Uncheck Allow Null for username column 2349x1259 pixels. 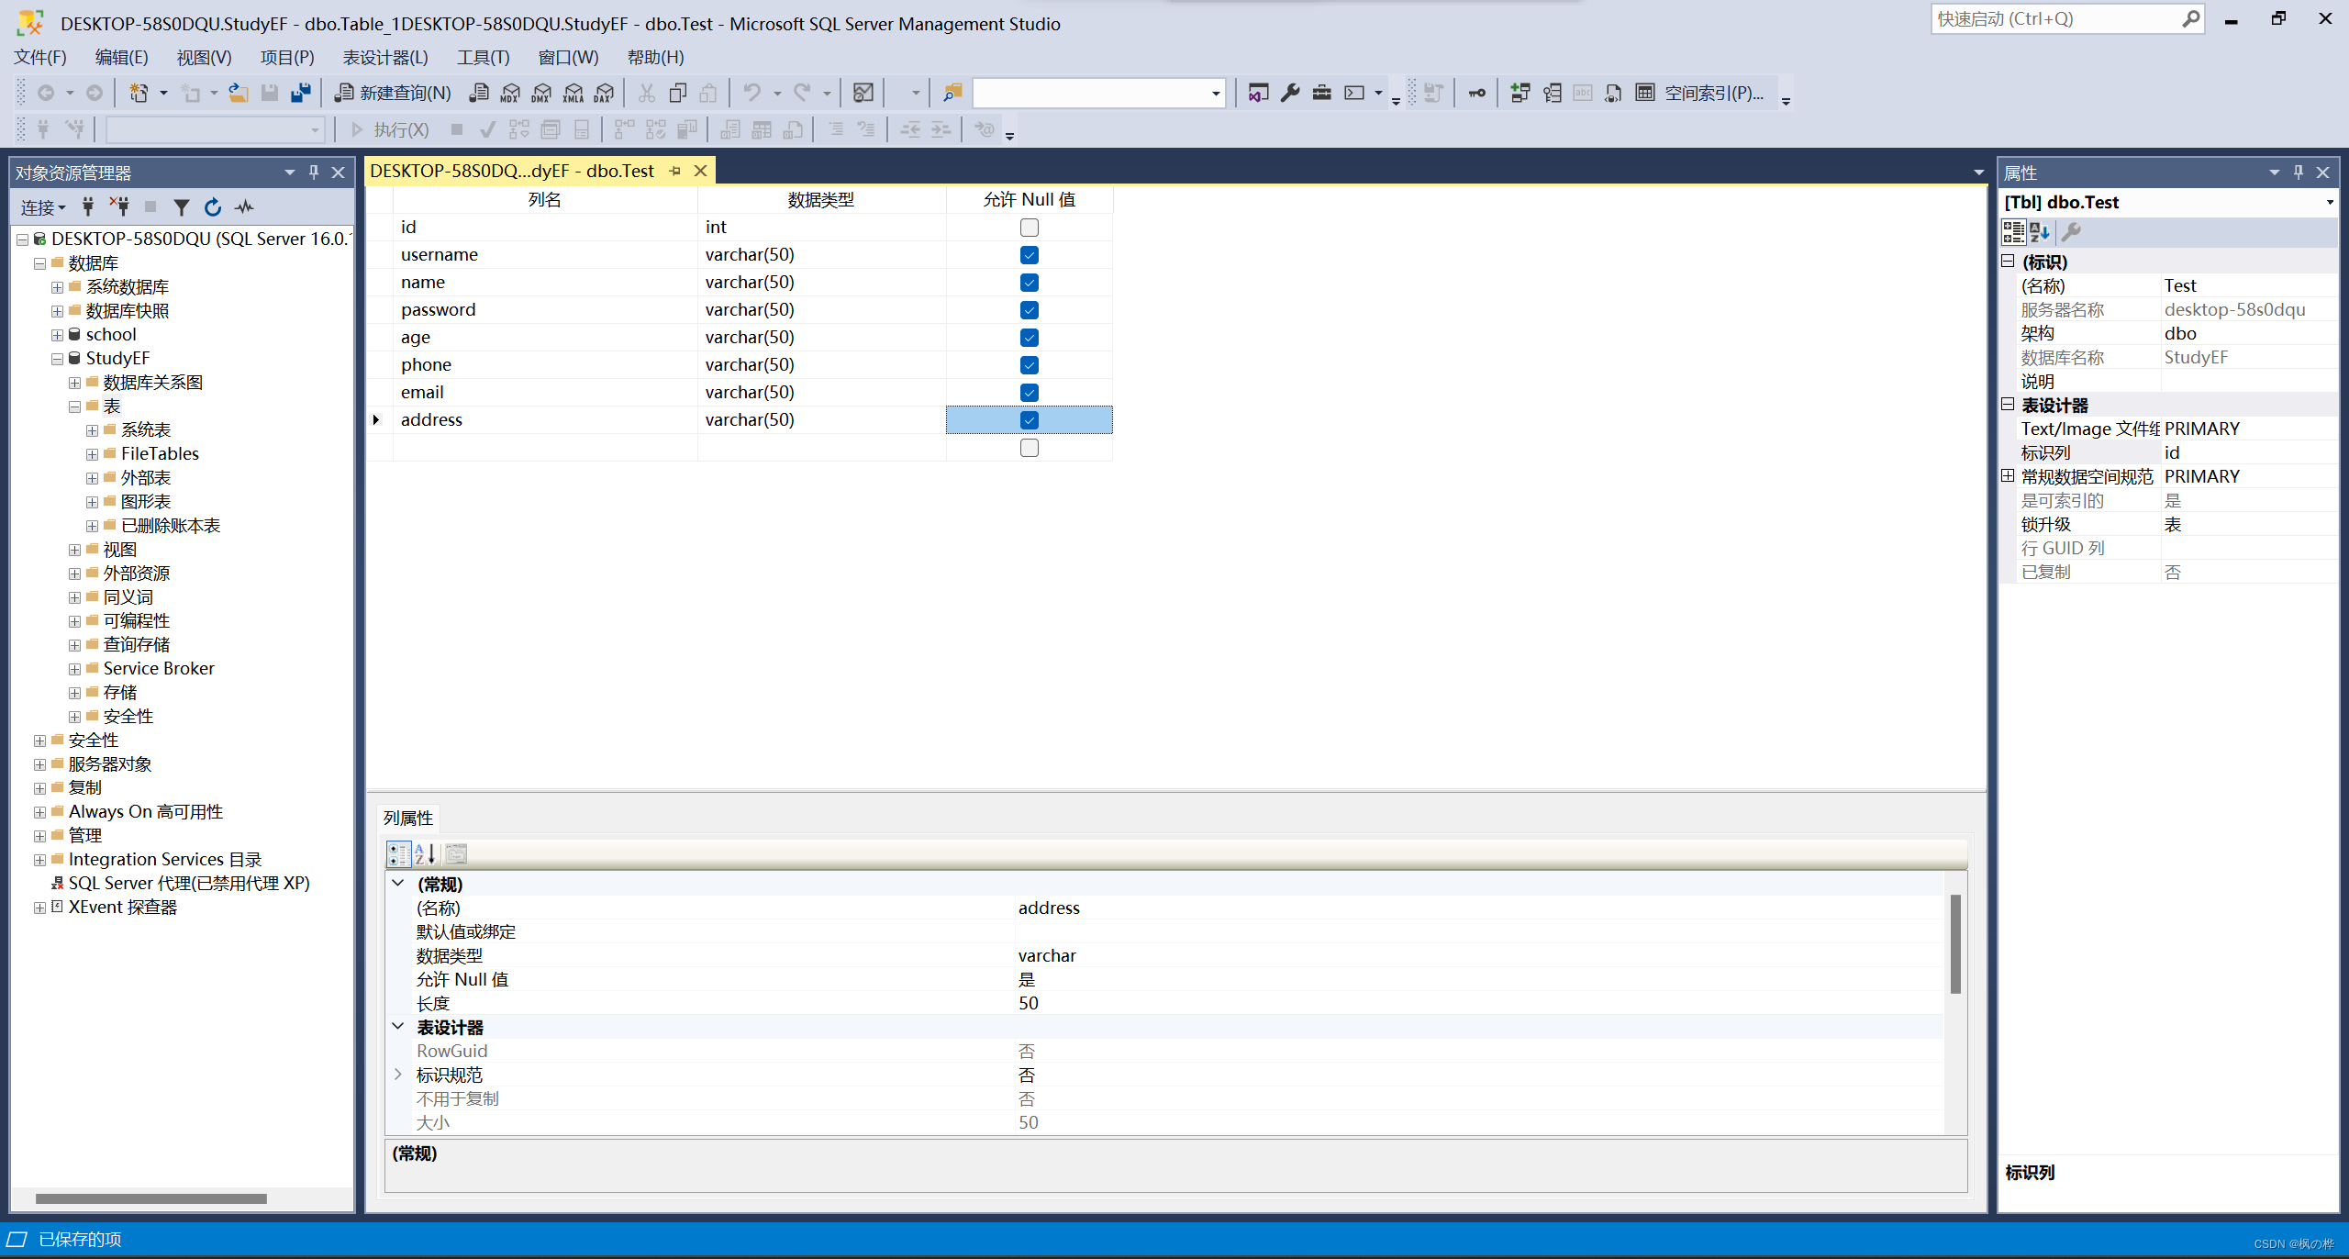(1029, 255)
